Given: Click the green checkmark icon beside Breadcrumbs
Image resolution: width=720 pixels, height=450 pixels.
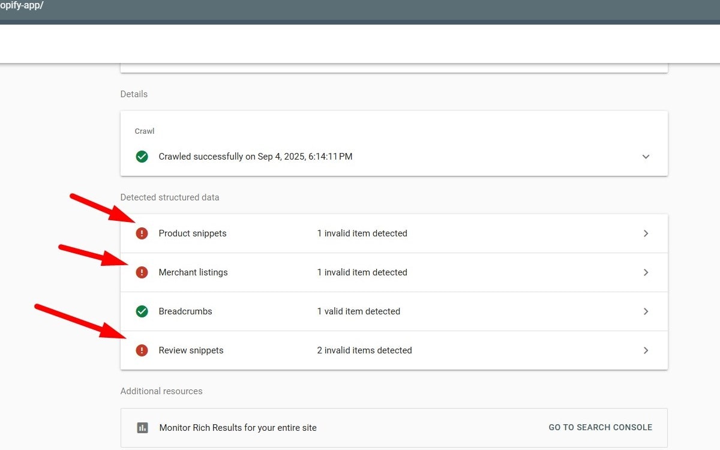Looking at the screenshot, I should (x=142, y=311).
